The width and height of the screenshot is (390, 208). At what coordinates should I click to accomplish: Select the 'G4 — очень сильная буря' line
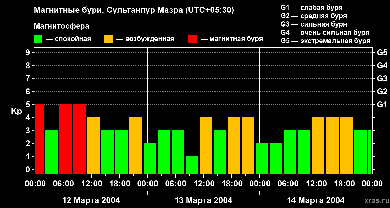pos(325,32)
